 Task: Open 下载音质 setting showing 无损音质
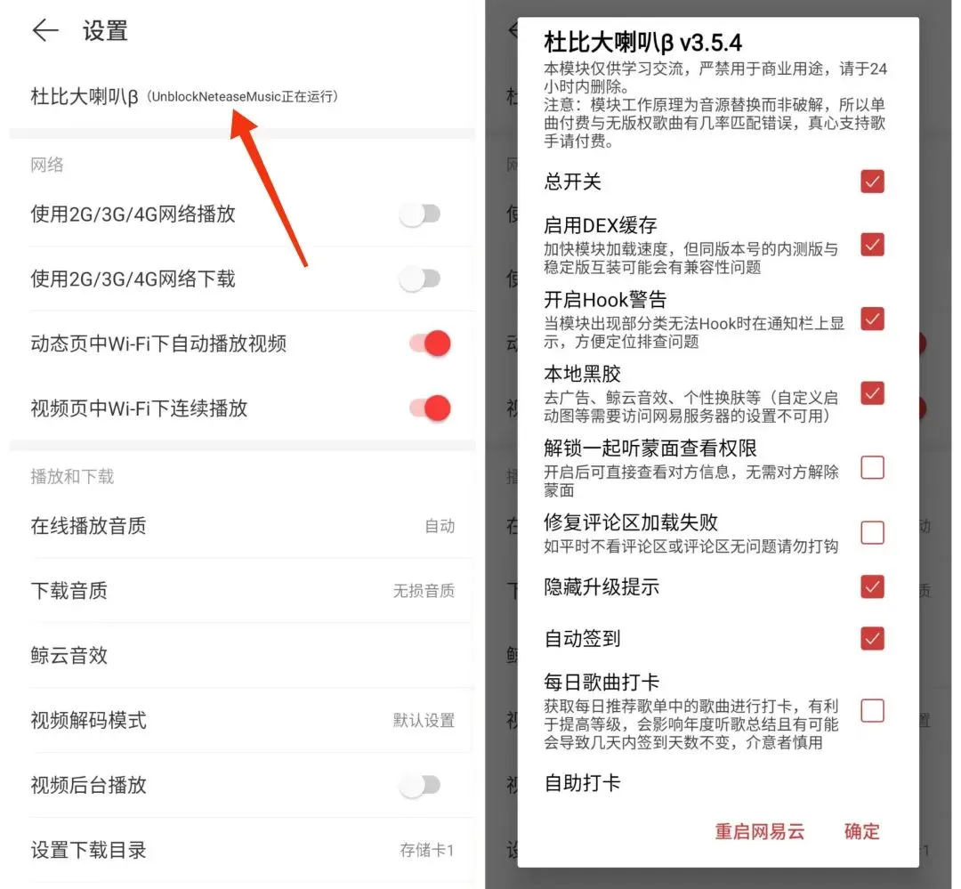point(243,591)
